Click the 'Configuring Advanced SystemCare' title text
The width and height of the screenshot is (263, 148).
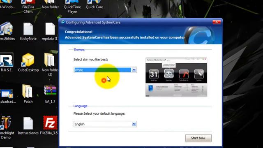93,22
